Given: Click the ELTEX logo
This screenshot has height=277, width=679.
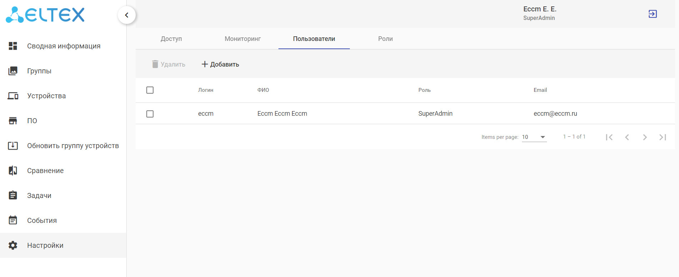Looking at the screenshot, I should click(x=45, y=15).
